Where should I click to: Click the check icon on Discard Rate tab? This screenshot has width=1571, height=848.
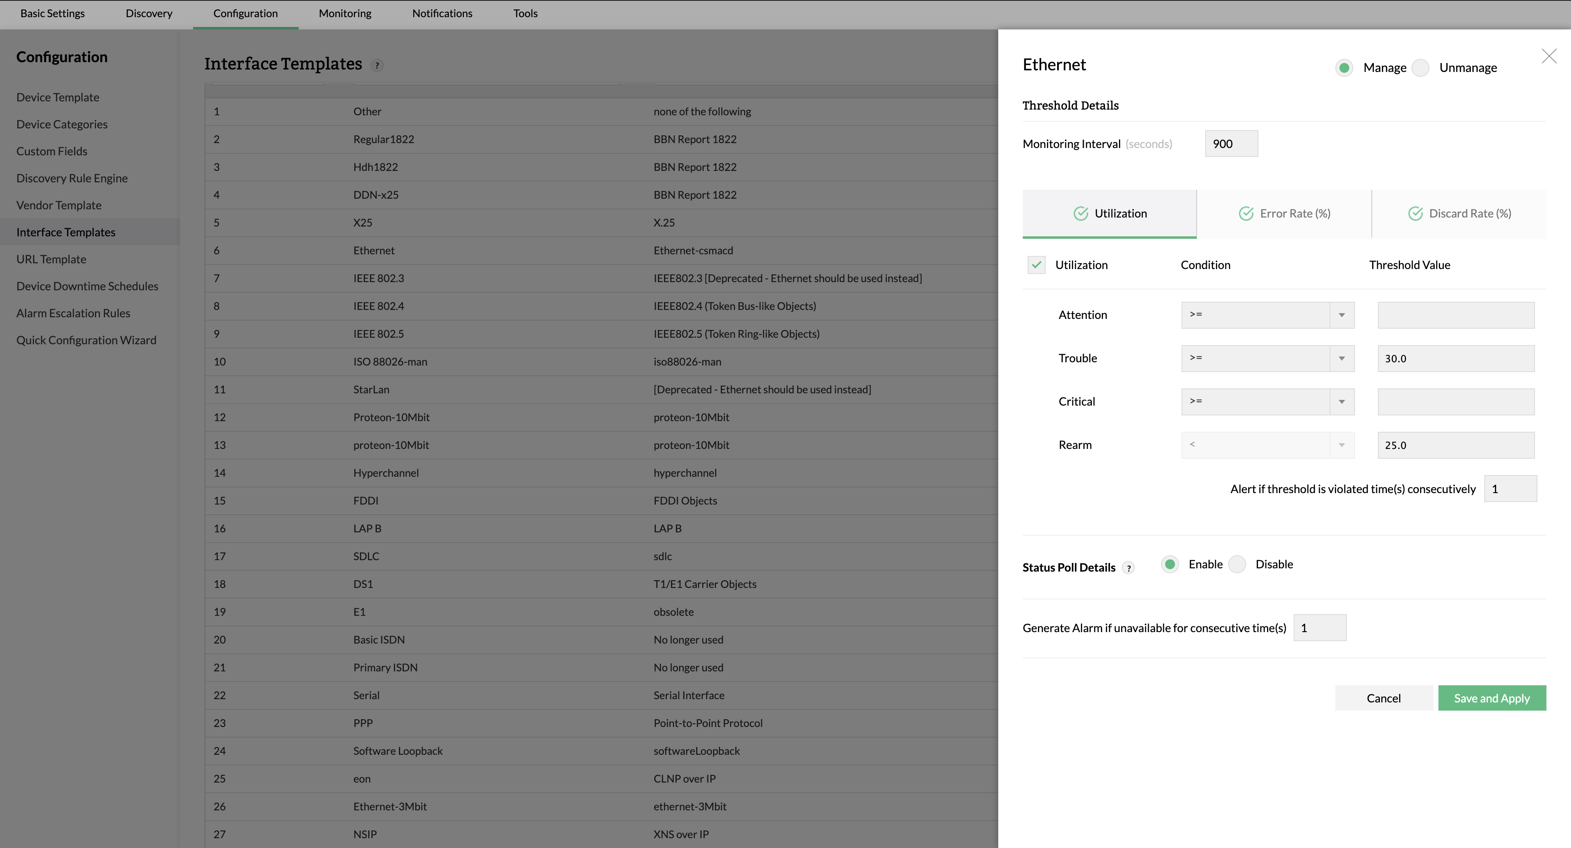pos(1416,213)
